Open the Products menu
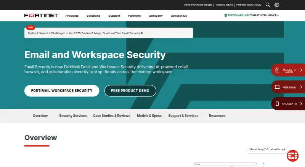 [72, 16]
